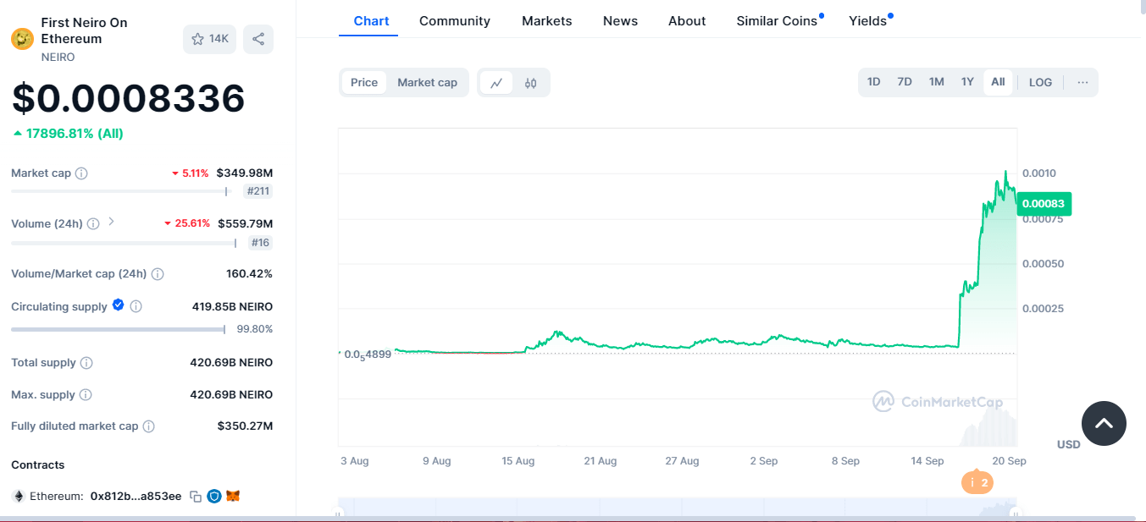The image size is (1146, 522).
Task: Open the News tab
Action: tap(620, 21)
